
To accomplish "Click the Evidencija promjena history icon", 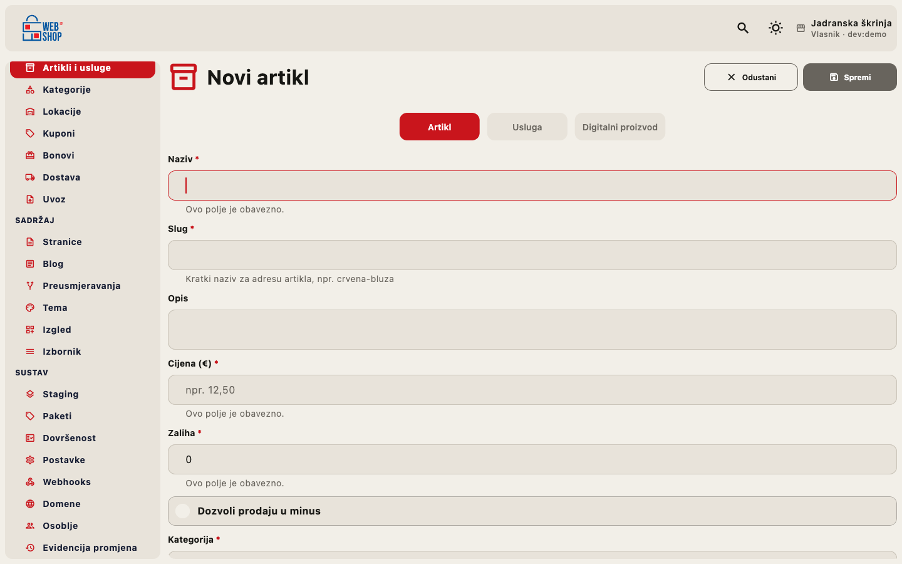I will (x=30, y=548).
